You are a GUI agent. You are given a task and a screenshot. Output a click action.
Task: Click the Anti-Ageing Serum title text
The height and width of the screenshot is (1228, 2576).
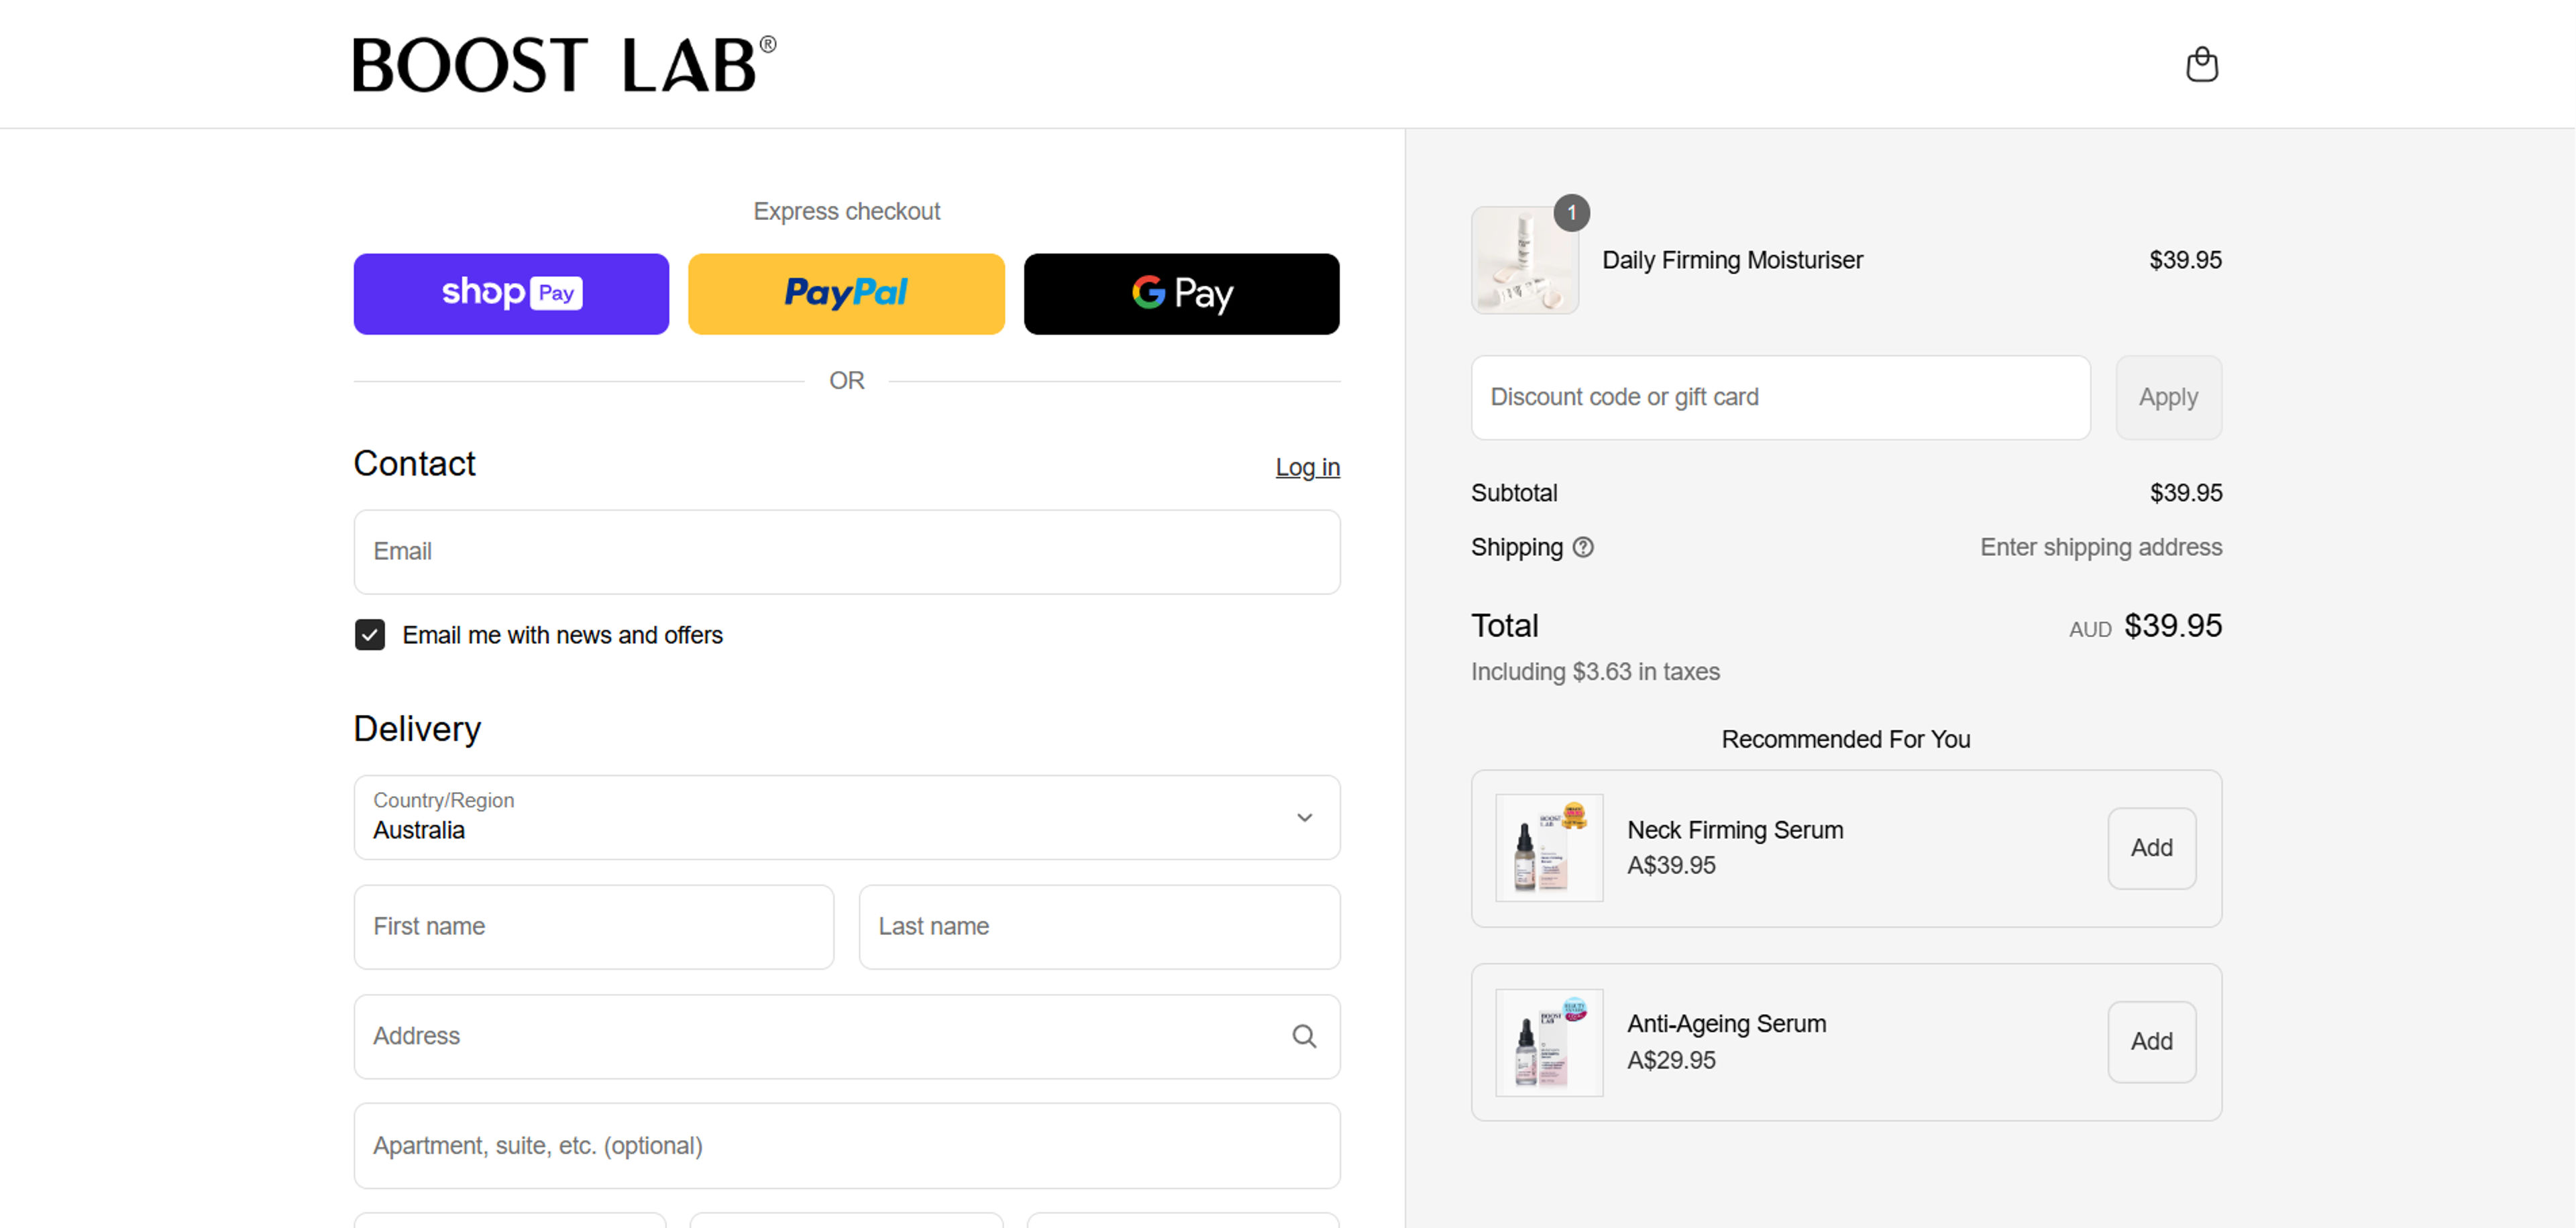(x=1726, y=1024)
